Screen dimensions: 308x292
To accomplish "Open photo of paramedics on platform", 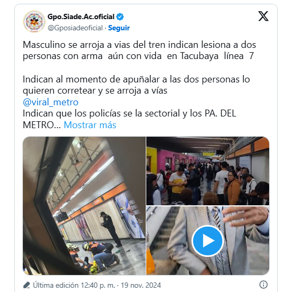I will (84, 206).
